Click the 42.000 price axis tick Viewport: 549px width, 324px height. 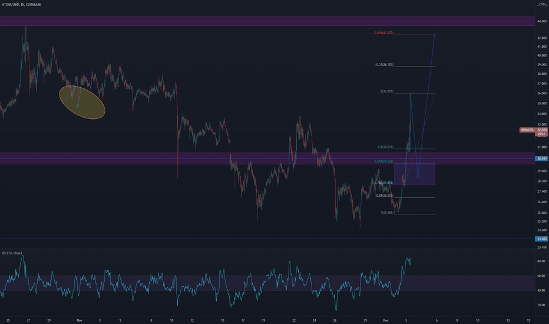pyautogui.click(x=542, y=38)
